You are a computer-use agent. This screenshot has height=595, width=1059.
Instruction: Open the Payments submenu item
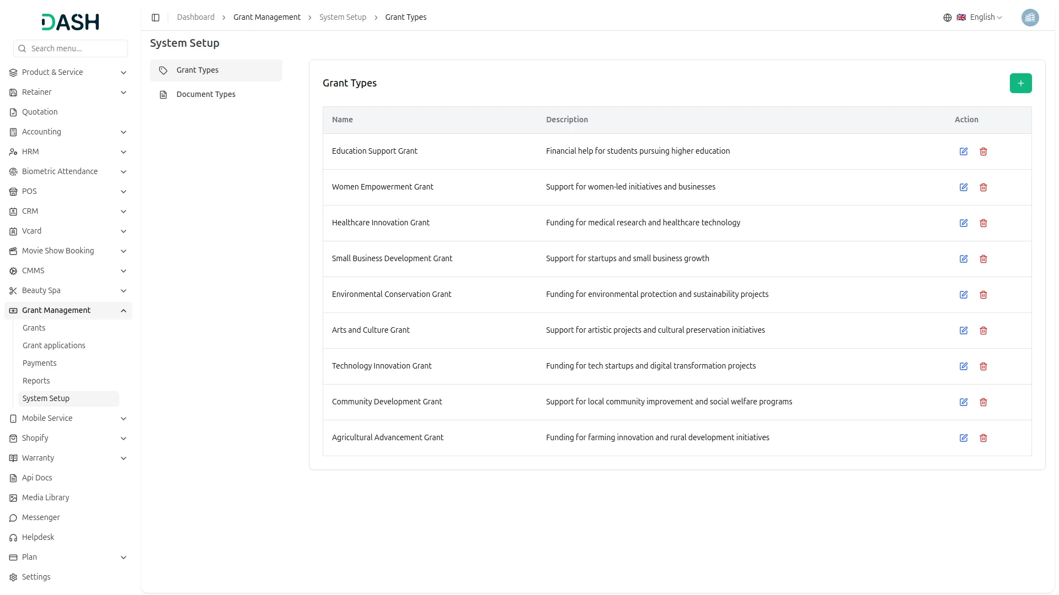click(x=40, y=363)
